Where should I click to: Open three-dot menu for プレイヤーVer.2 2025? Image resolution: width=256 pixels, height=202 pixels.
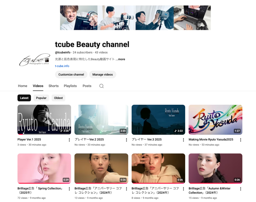click(126, 140)
